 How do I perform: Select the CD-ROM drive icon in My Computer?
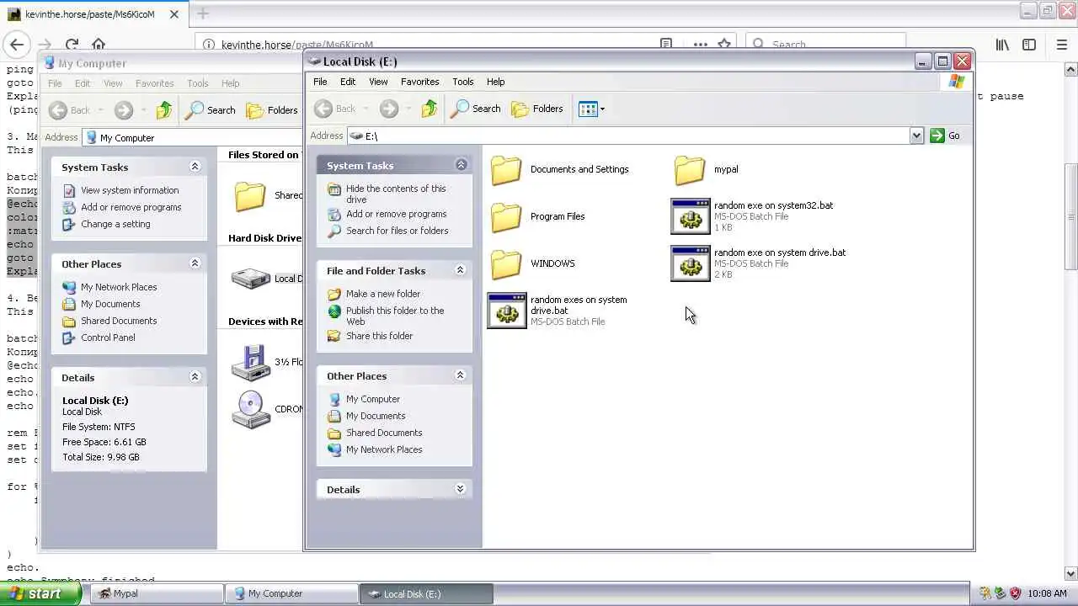251,410
